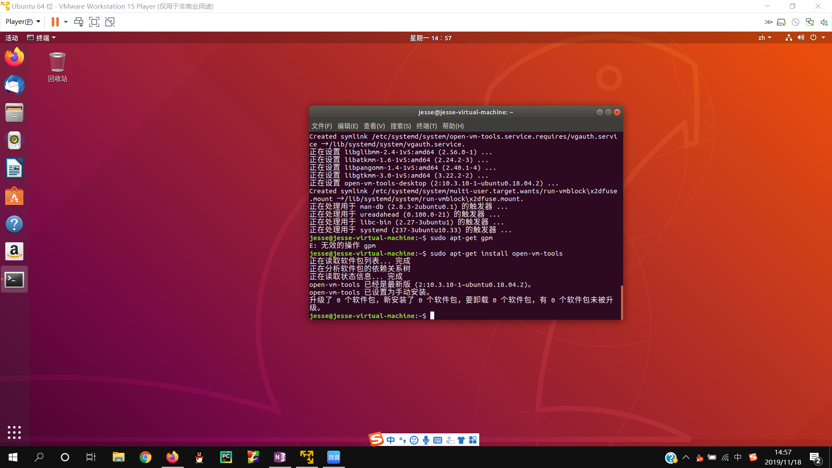
Task: Click the terminal window scrollbar
Action: [621, 301]
